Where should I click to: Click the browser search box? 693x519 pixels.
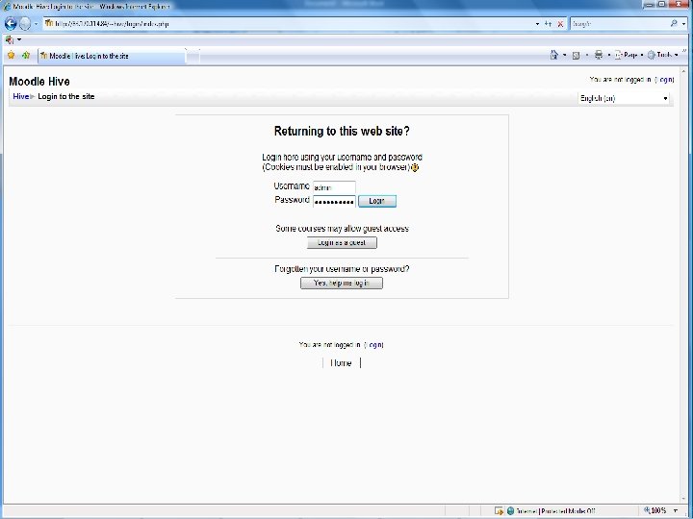pos(619,24)
